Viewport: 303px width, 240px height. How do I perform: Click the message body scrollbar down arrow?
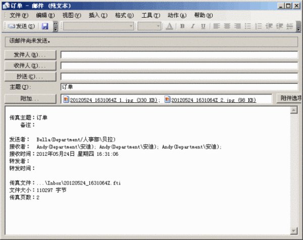[x=294, y=231]
